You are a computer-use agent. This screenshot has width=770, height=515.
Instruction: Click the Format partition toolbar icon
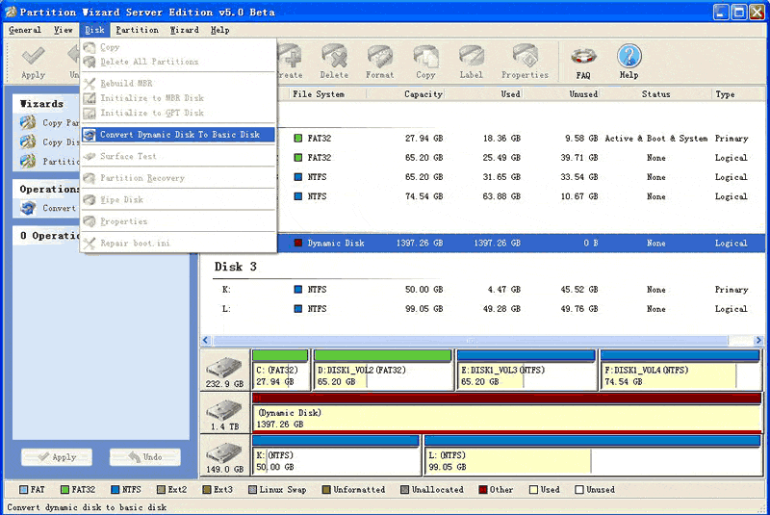tap(379, 56)
